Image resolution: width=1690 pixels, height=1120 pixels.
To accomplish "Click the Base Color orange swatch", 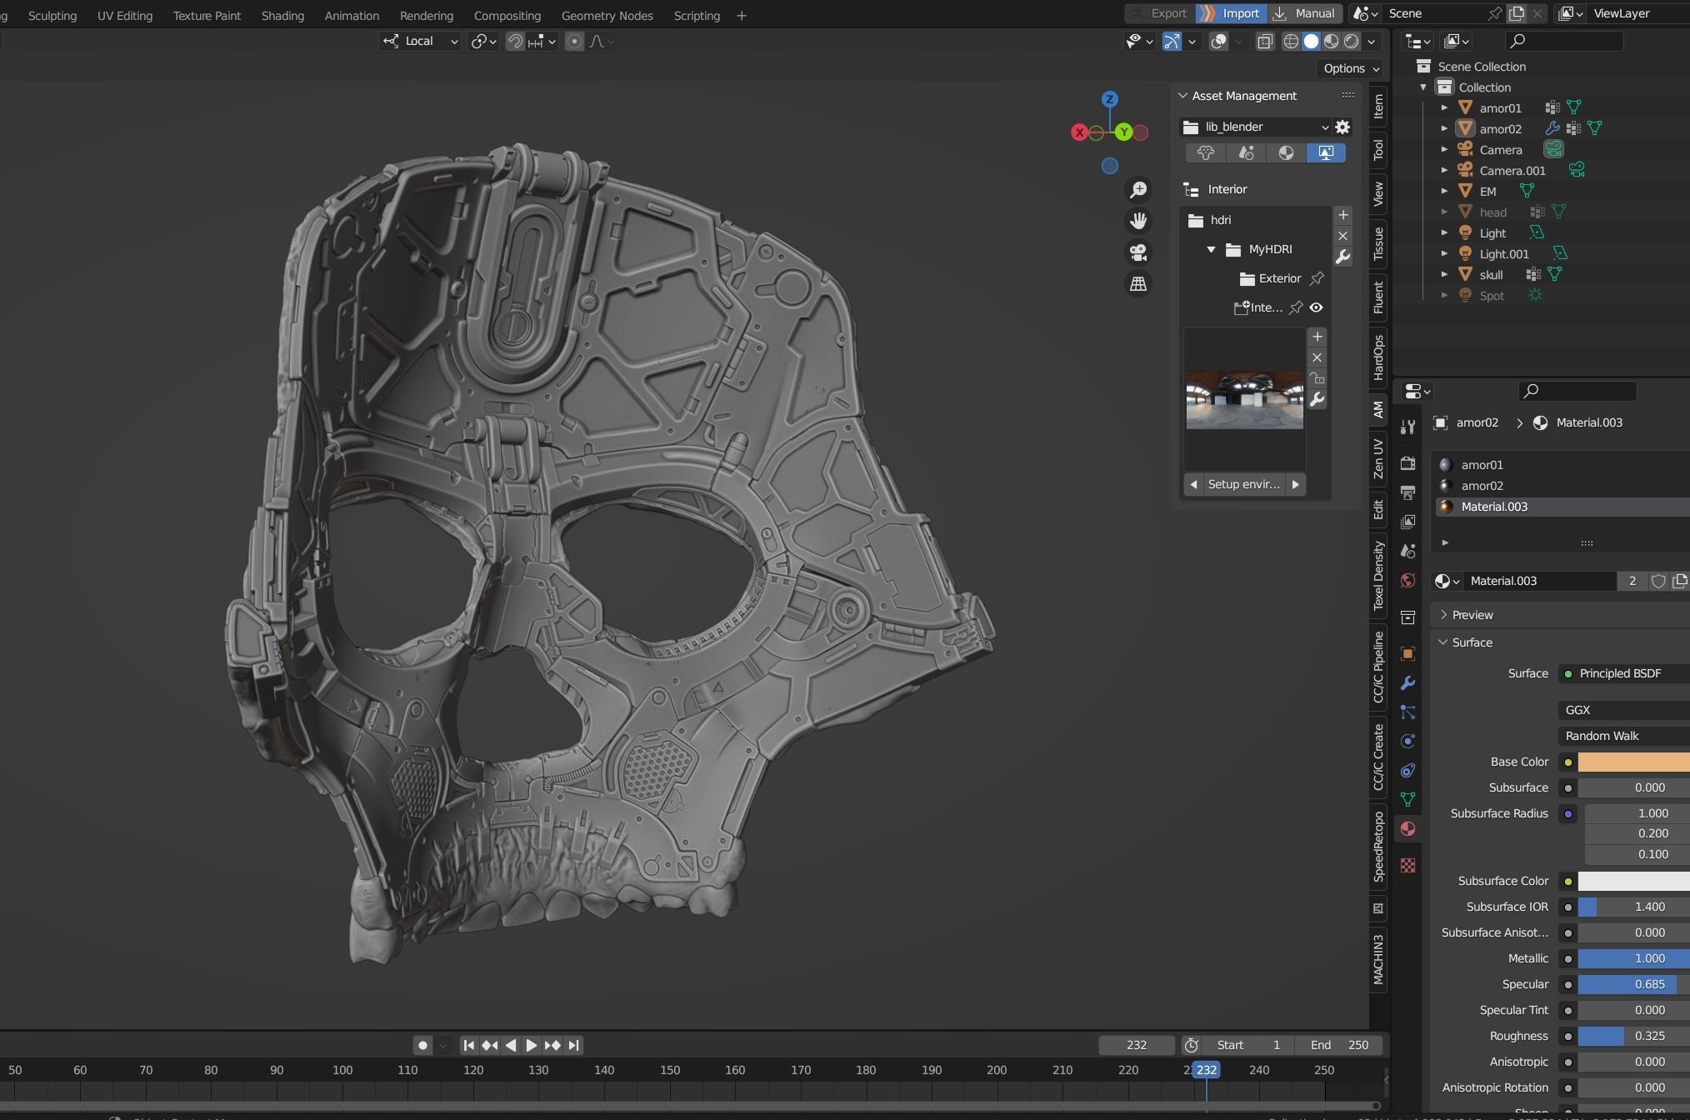I will click(x=1633, y=762).
